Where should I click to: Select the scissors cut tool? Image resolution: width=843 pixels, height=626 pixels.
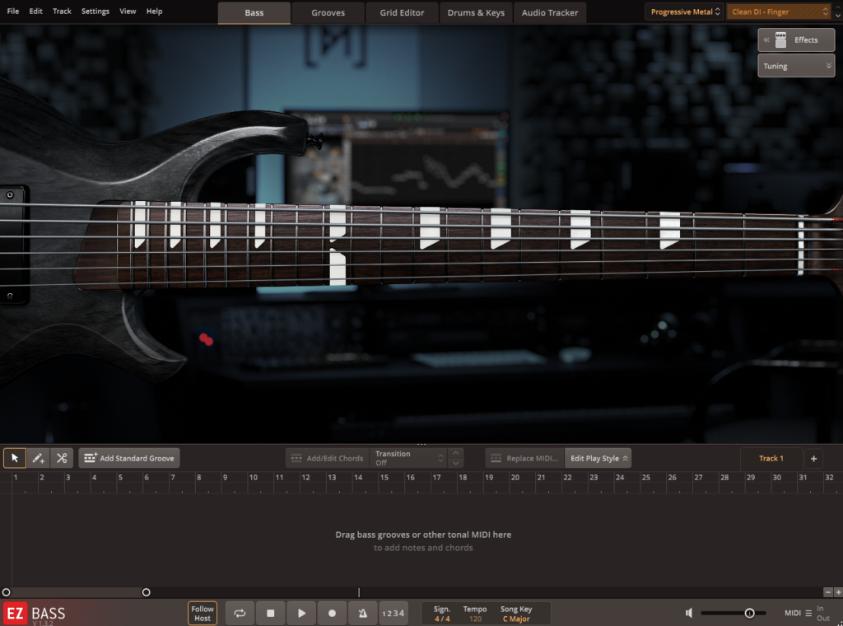click(x=62, y=458)
